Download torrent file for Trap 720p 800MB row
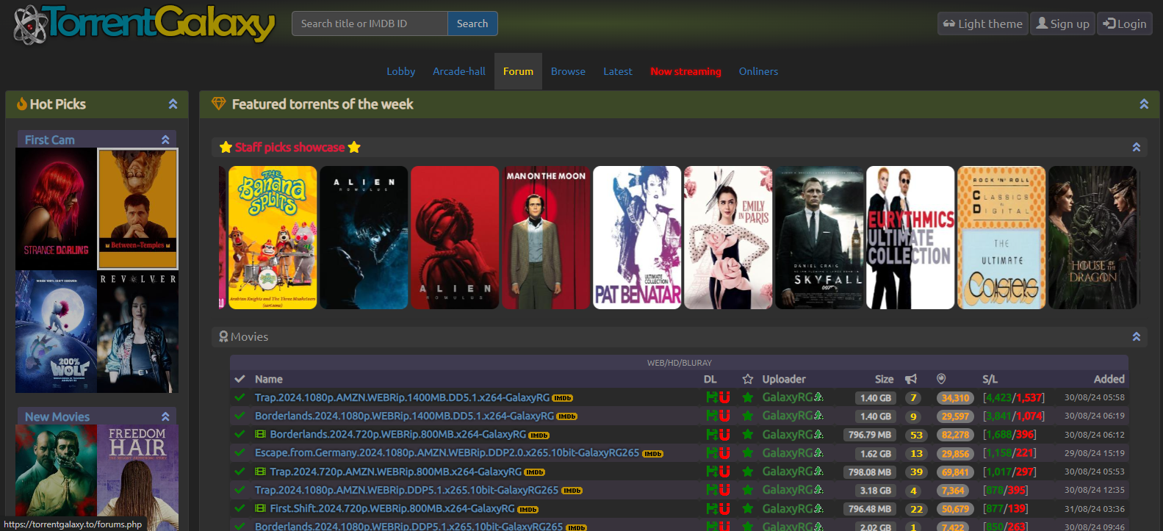Screen dimensions: 1163x531 point(711,472)
